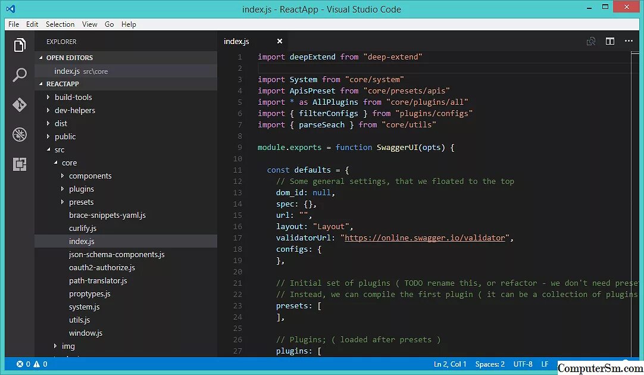Click the VS Code logo in title bar

click(x=11, y=8)
